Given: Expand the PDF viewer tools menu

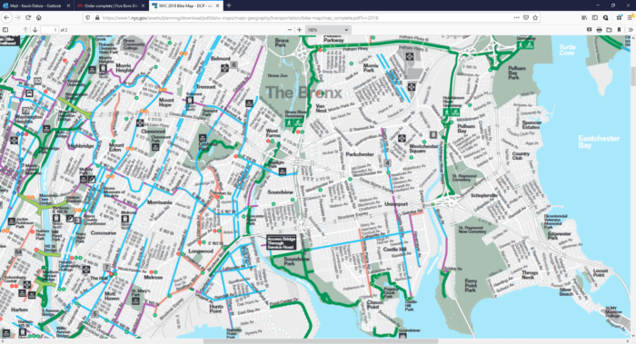Looking at the screenshot, I should coord(631,30).
